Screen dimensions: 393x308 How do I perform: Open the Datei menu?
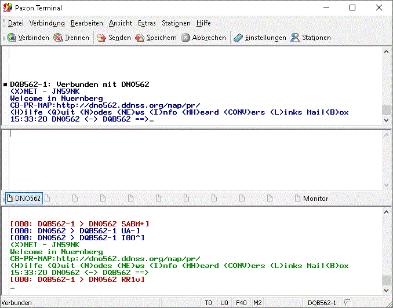[16, 23]
